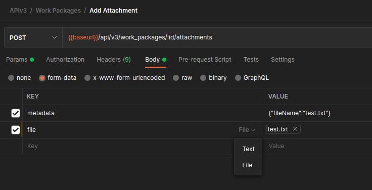Click the Work Packages breadcrumb link
Image resolution: width=372 pixels, height=190 pixels.
[x=58, y=11]
